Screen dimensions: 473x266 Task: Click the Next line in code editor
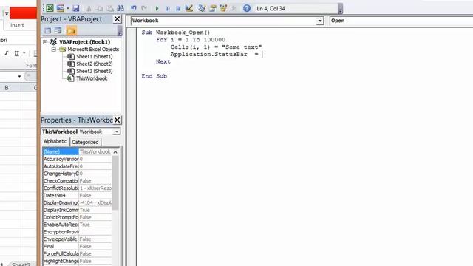(x=163, y=61)
